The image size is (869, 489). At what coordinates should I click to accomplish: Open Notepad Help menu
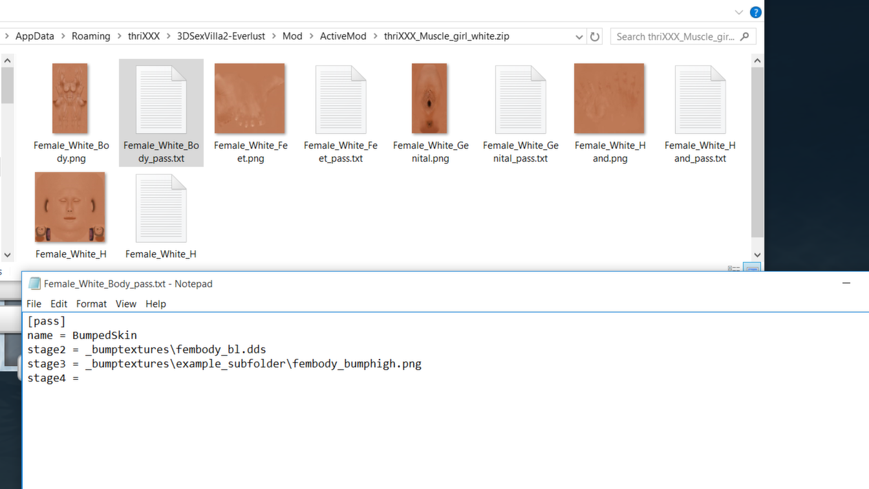pyautogui.click(x=155, y=303)
